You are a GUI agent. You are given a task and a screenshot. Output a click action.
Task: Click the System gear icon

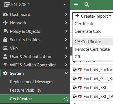[5, 73]
